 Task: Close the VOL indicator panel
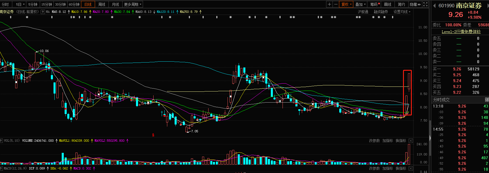coord(411,141)
